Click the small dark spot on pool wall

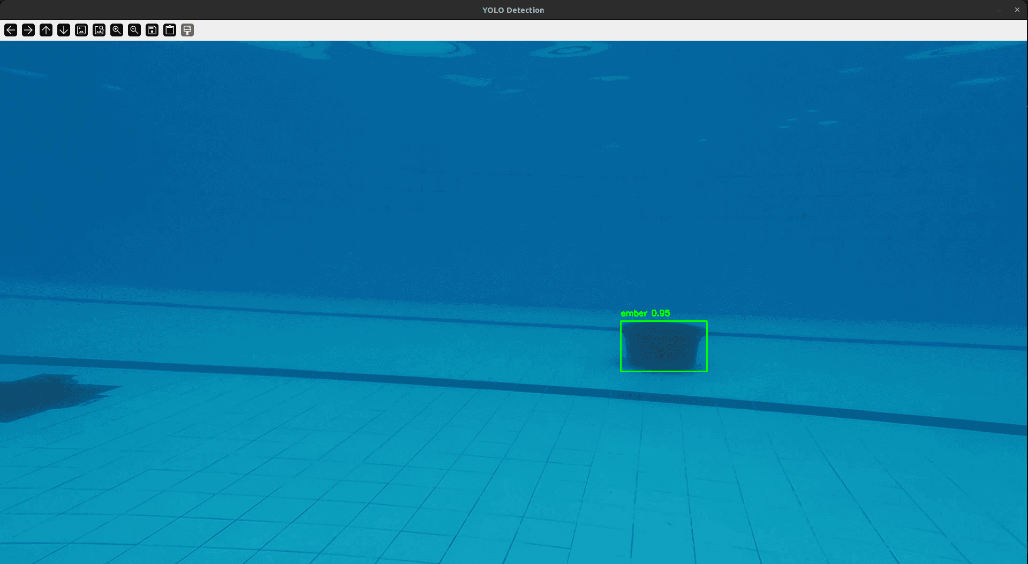(803, 216)
